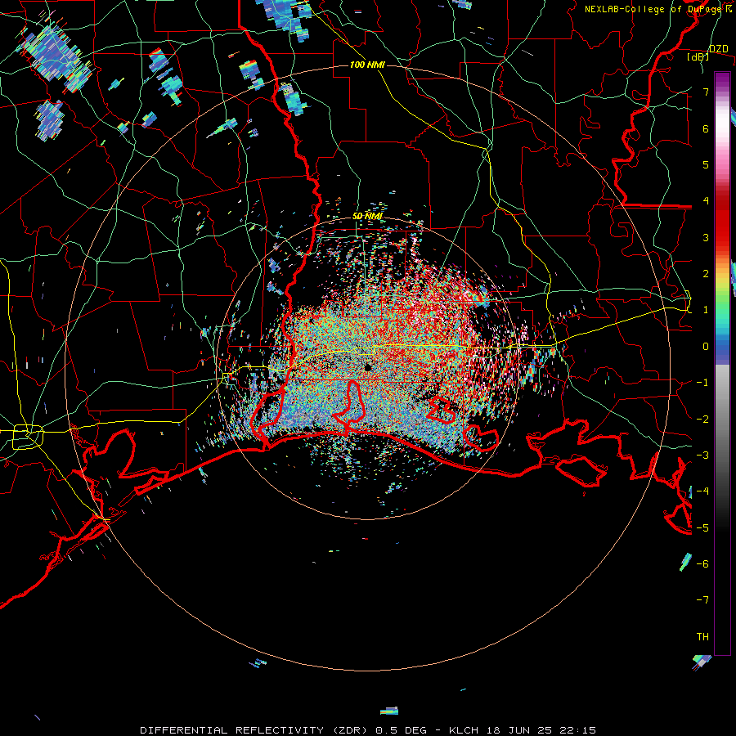The height and width of the screenshot is (736, 736).
Task: Click the 1 value on the color scale
Action: click(706, 310)
